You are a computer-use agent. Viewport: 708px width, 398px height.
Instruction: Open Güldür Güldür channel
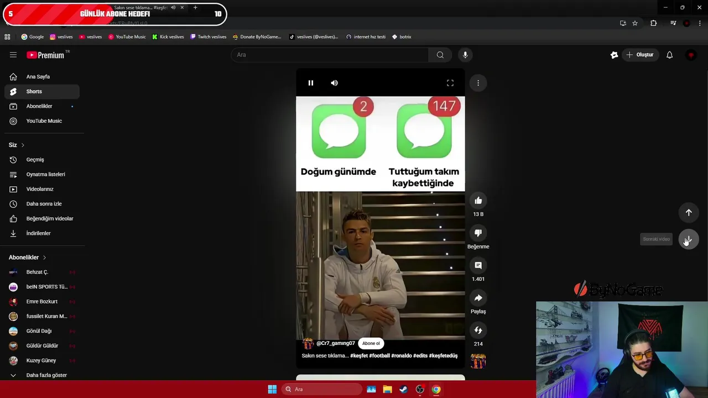[x=42, y=346]
